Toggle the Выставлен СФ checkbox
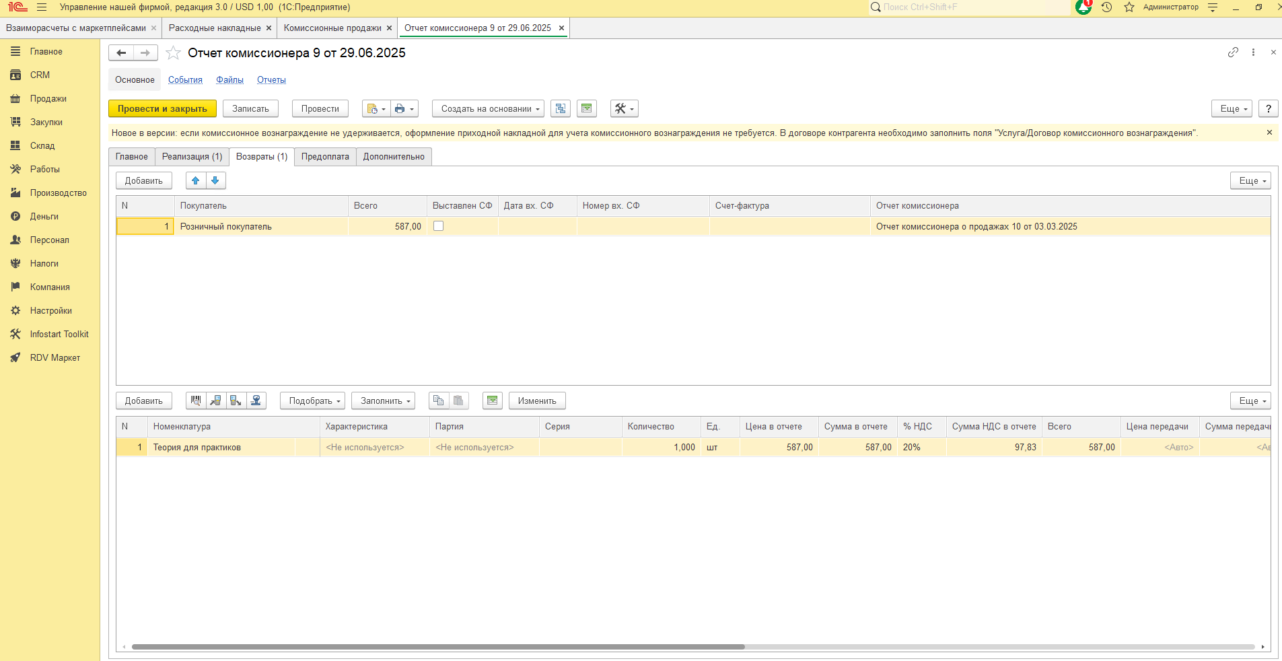1282x661 pixels. point(439,226)
